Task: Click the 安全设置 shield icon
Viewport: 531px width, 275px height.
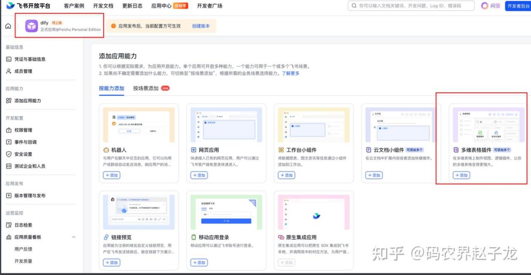Action: tap(9, 154)
